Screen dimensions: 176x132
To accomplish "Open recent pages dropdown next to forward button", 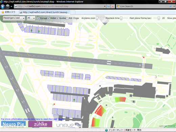I will (12, 6).
